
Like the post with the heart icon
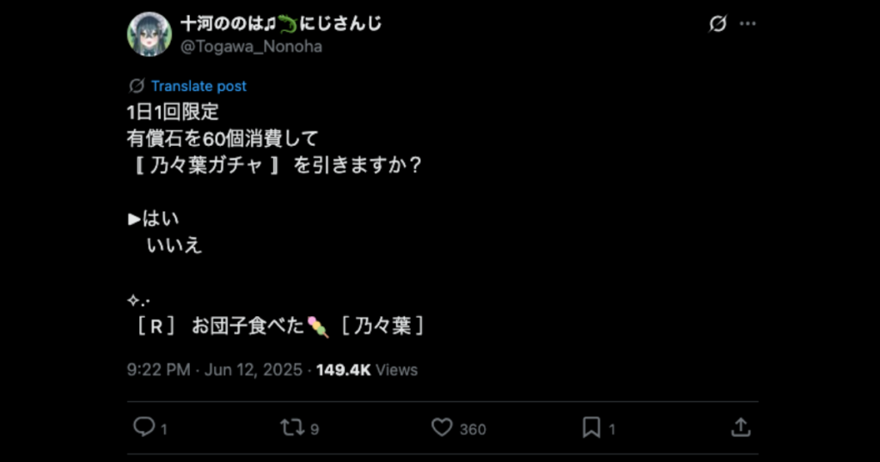[x=442, y=428]
